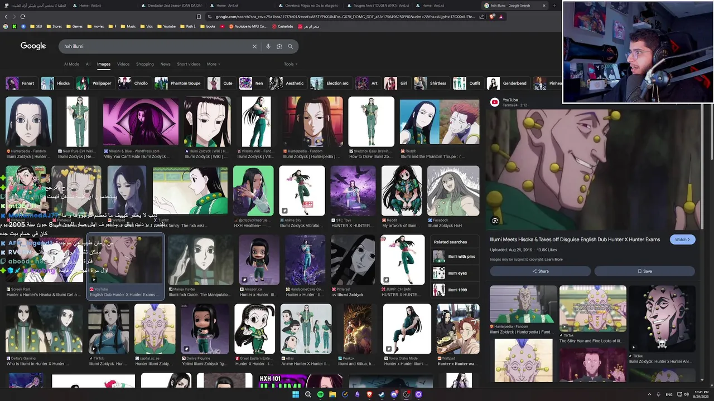Image resolution: width=714 pixels, height=401 pixels.
Task: Click the Watch button in preview panel
Action: click(682, 239)
